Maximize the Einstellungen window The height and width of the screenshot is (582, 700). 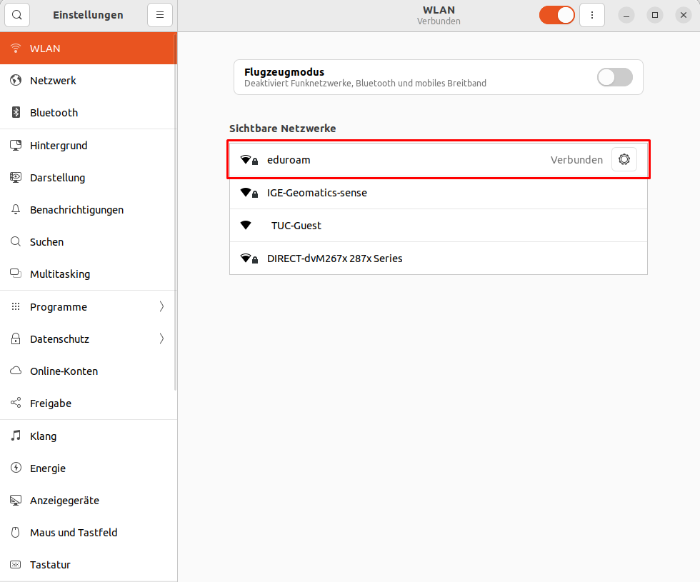click(655, 15)
